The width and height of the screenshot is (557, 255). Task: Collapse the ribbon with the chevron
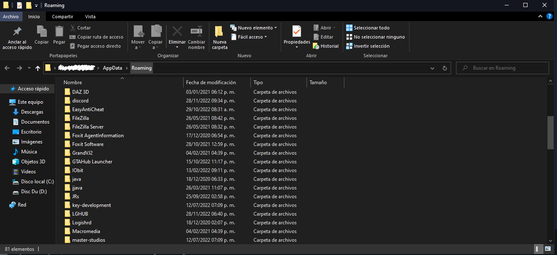pos(540,16)
